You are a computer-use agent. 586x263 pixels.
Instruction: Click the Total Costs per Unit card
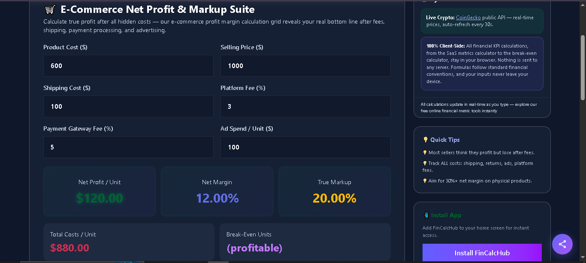(129, 242)
